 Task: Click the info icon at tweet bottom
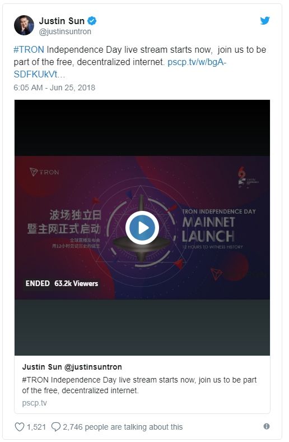coord(267,426)
